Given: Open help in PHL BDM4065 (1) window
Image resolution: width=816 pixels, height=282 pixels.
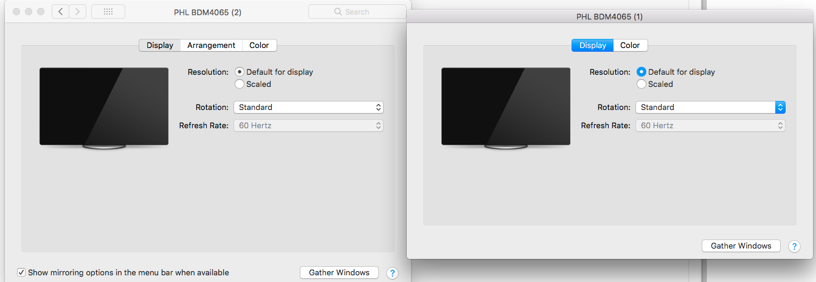Looking at the screenshot, I should click(794, 246).
